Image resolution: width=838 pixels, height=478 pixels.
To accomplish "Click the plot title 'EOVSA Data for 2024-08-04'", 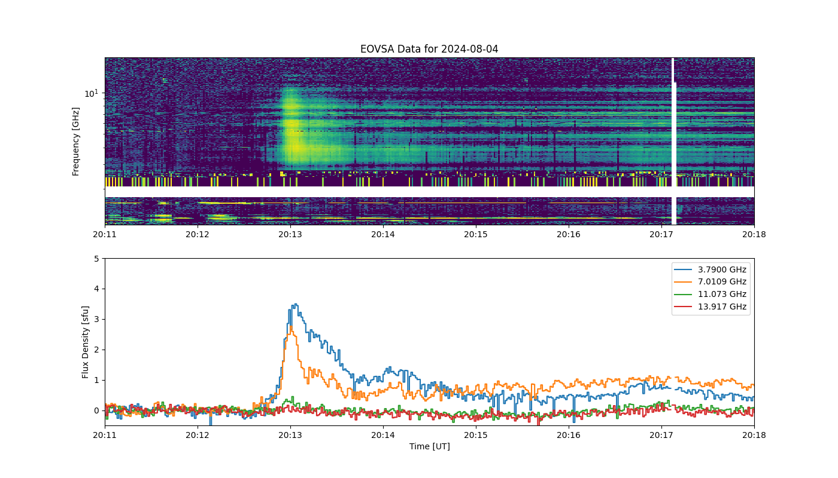I will pos(429,49).
